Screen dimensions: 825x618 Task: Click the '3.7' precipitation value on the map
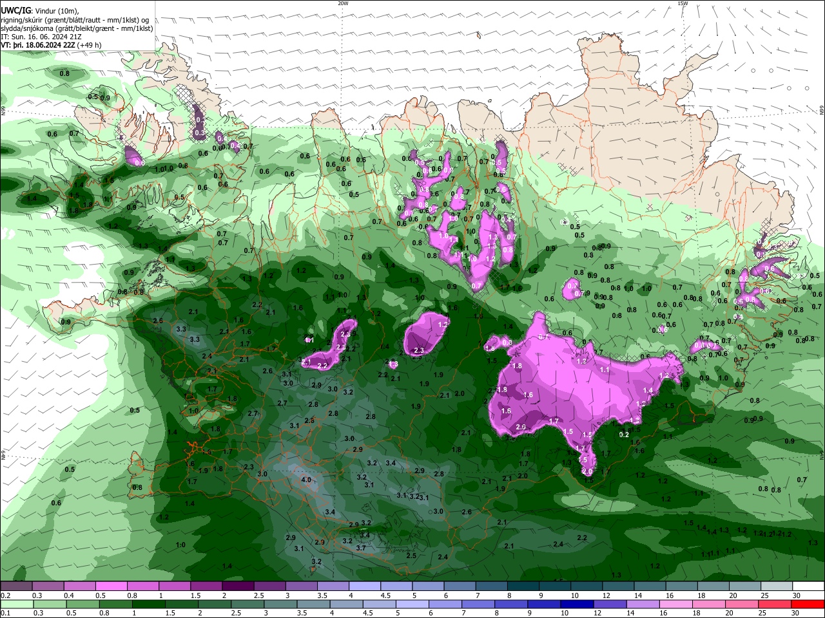click(361, 548)
